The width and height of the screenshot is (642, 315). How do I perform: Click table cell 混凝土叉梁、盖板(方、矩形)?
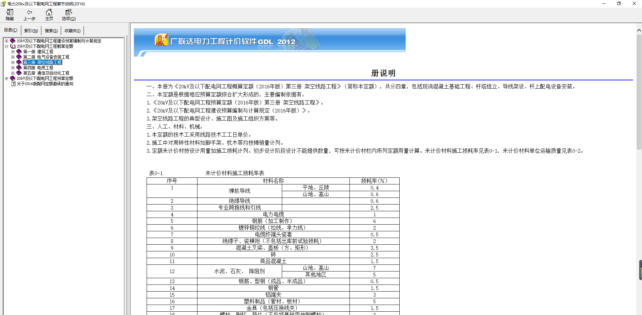(273, 248)
